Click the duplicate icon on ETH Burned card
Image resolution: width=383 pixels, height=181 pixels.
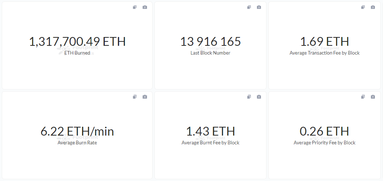click(135, 7)
